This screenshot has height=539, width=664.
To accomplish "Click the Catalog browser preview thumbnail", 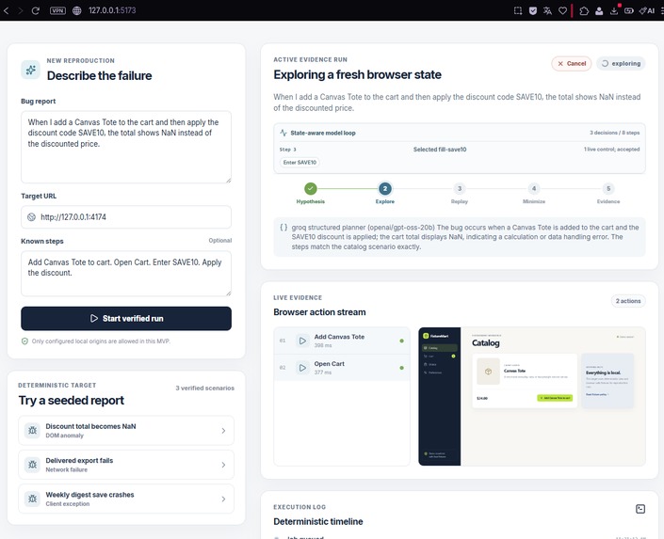I will (532, 396).
